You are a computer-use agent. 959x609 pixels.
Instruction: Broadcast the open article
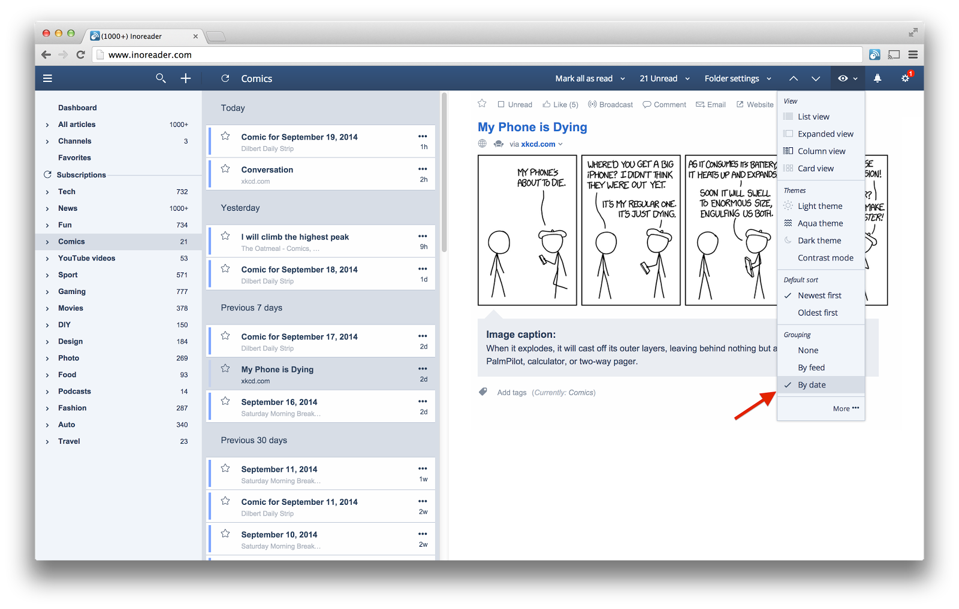pyautogui.click(x=610, y=105)
